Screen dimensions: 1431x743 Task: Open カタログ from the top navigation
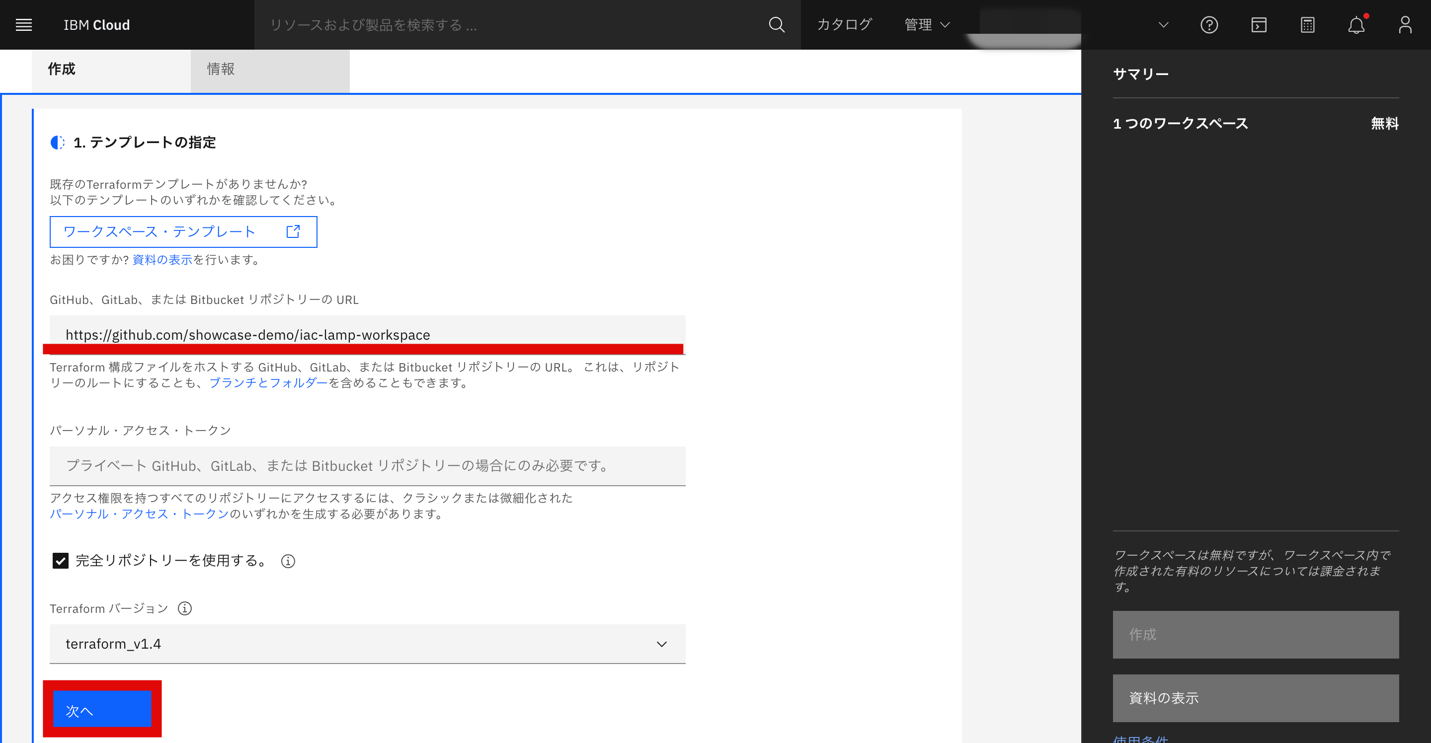[x=843, y=24]
